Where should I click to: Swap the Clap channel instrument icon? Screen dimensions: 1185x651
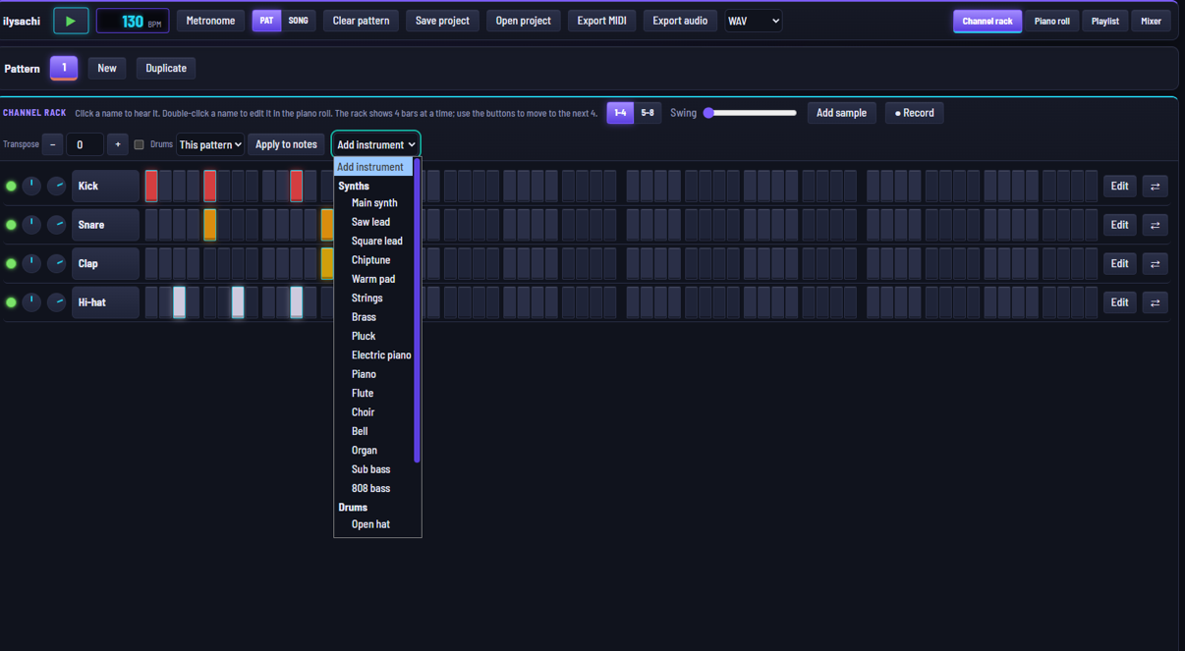[x=1155, y=263]
